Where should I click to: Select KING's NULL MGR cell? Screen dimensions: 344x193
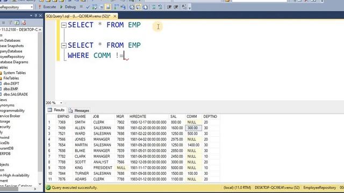click(121, 168)
